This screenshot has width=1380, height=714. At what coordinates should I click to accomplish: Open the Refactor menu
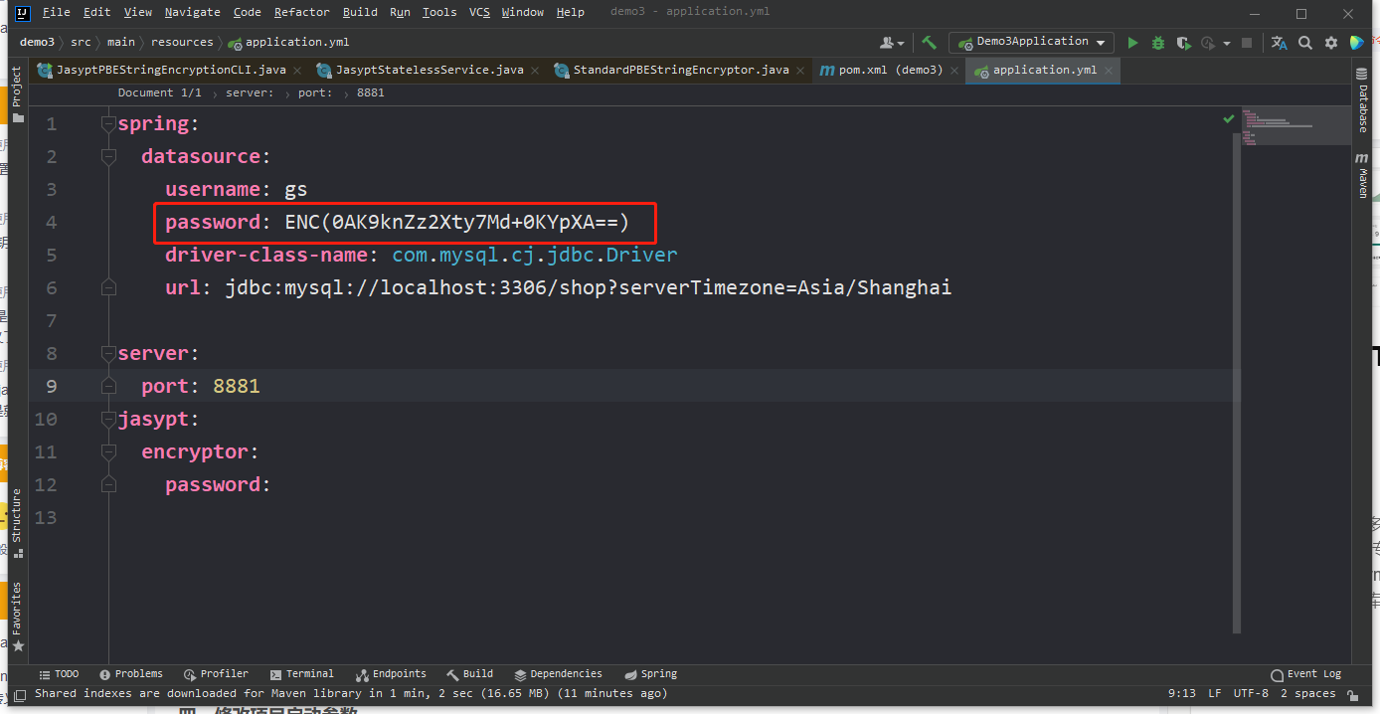point(301,12)
